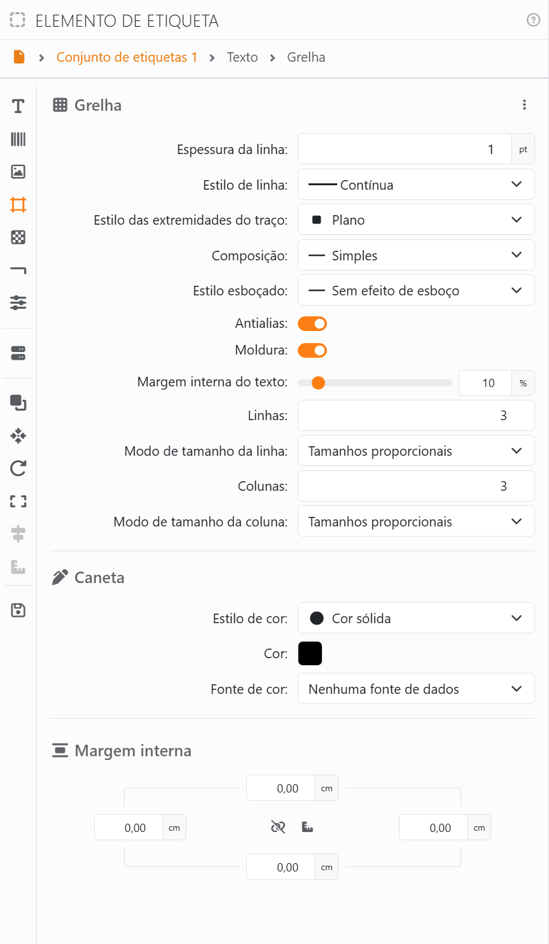Open Modo de tamanho da coluna dropdown
The height and width of the screenshot is (944, 549).
coord(416,521)
